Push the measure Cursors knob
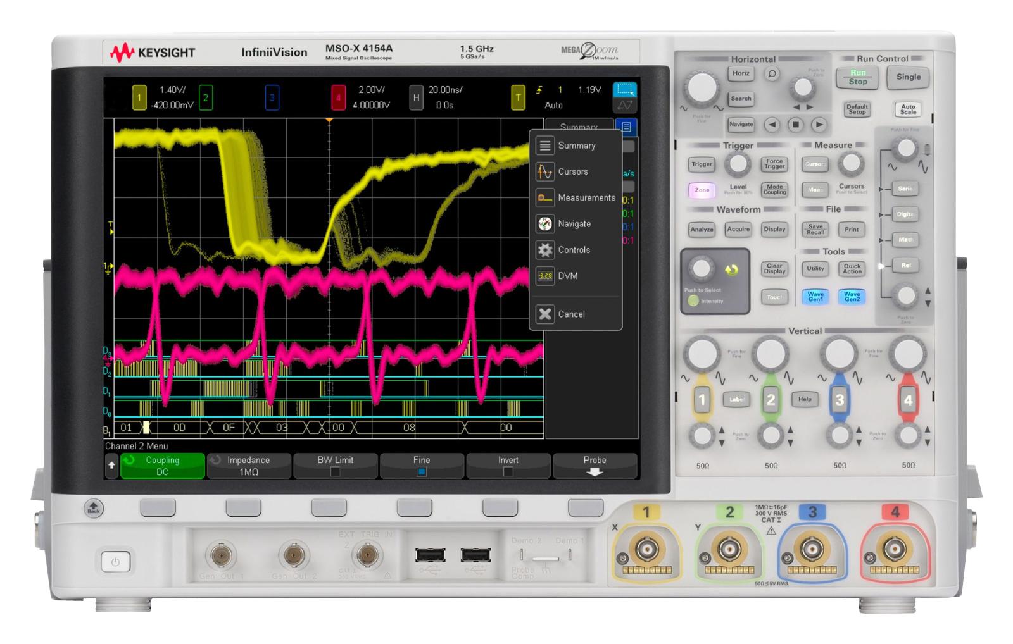 [x=851, y=164]
